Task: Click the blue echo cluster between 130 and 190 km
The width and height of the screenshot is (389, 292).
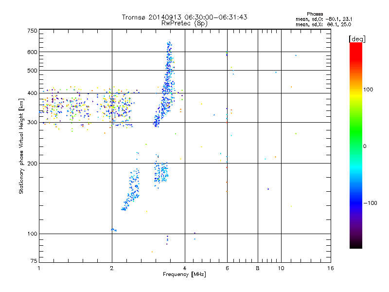Action: [131, 190]
